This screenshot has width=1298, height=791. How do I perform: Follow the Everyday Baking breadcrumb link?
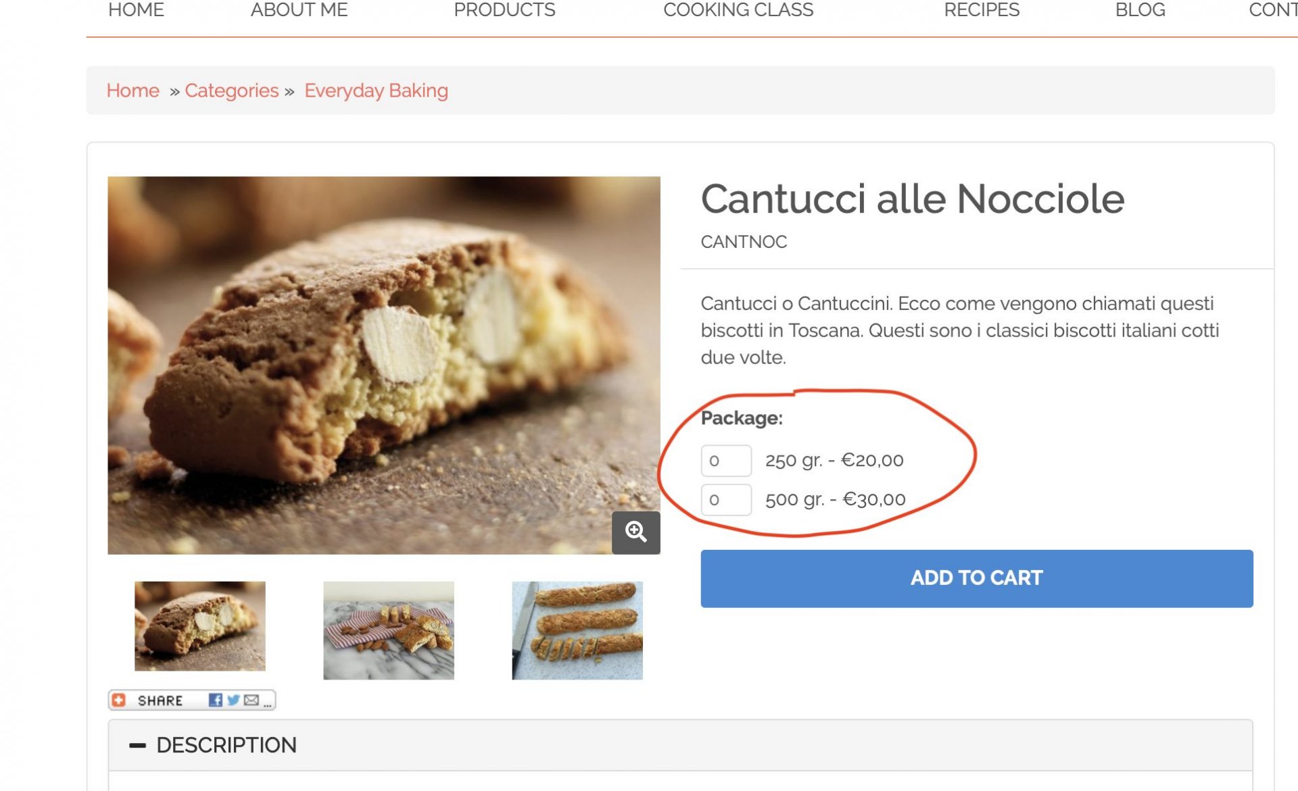tap(376, 91)
